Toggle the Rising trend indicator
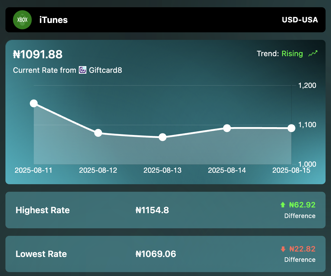Screen dimensions: 331x276 tap(292, 53)
